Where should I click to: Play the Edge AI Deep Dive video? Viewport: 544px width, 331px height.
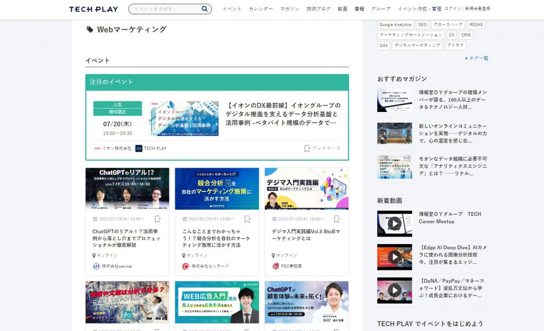tap(394, 257)
